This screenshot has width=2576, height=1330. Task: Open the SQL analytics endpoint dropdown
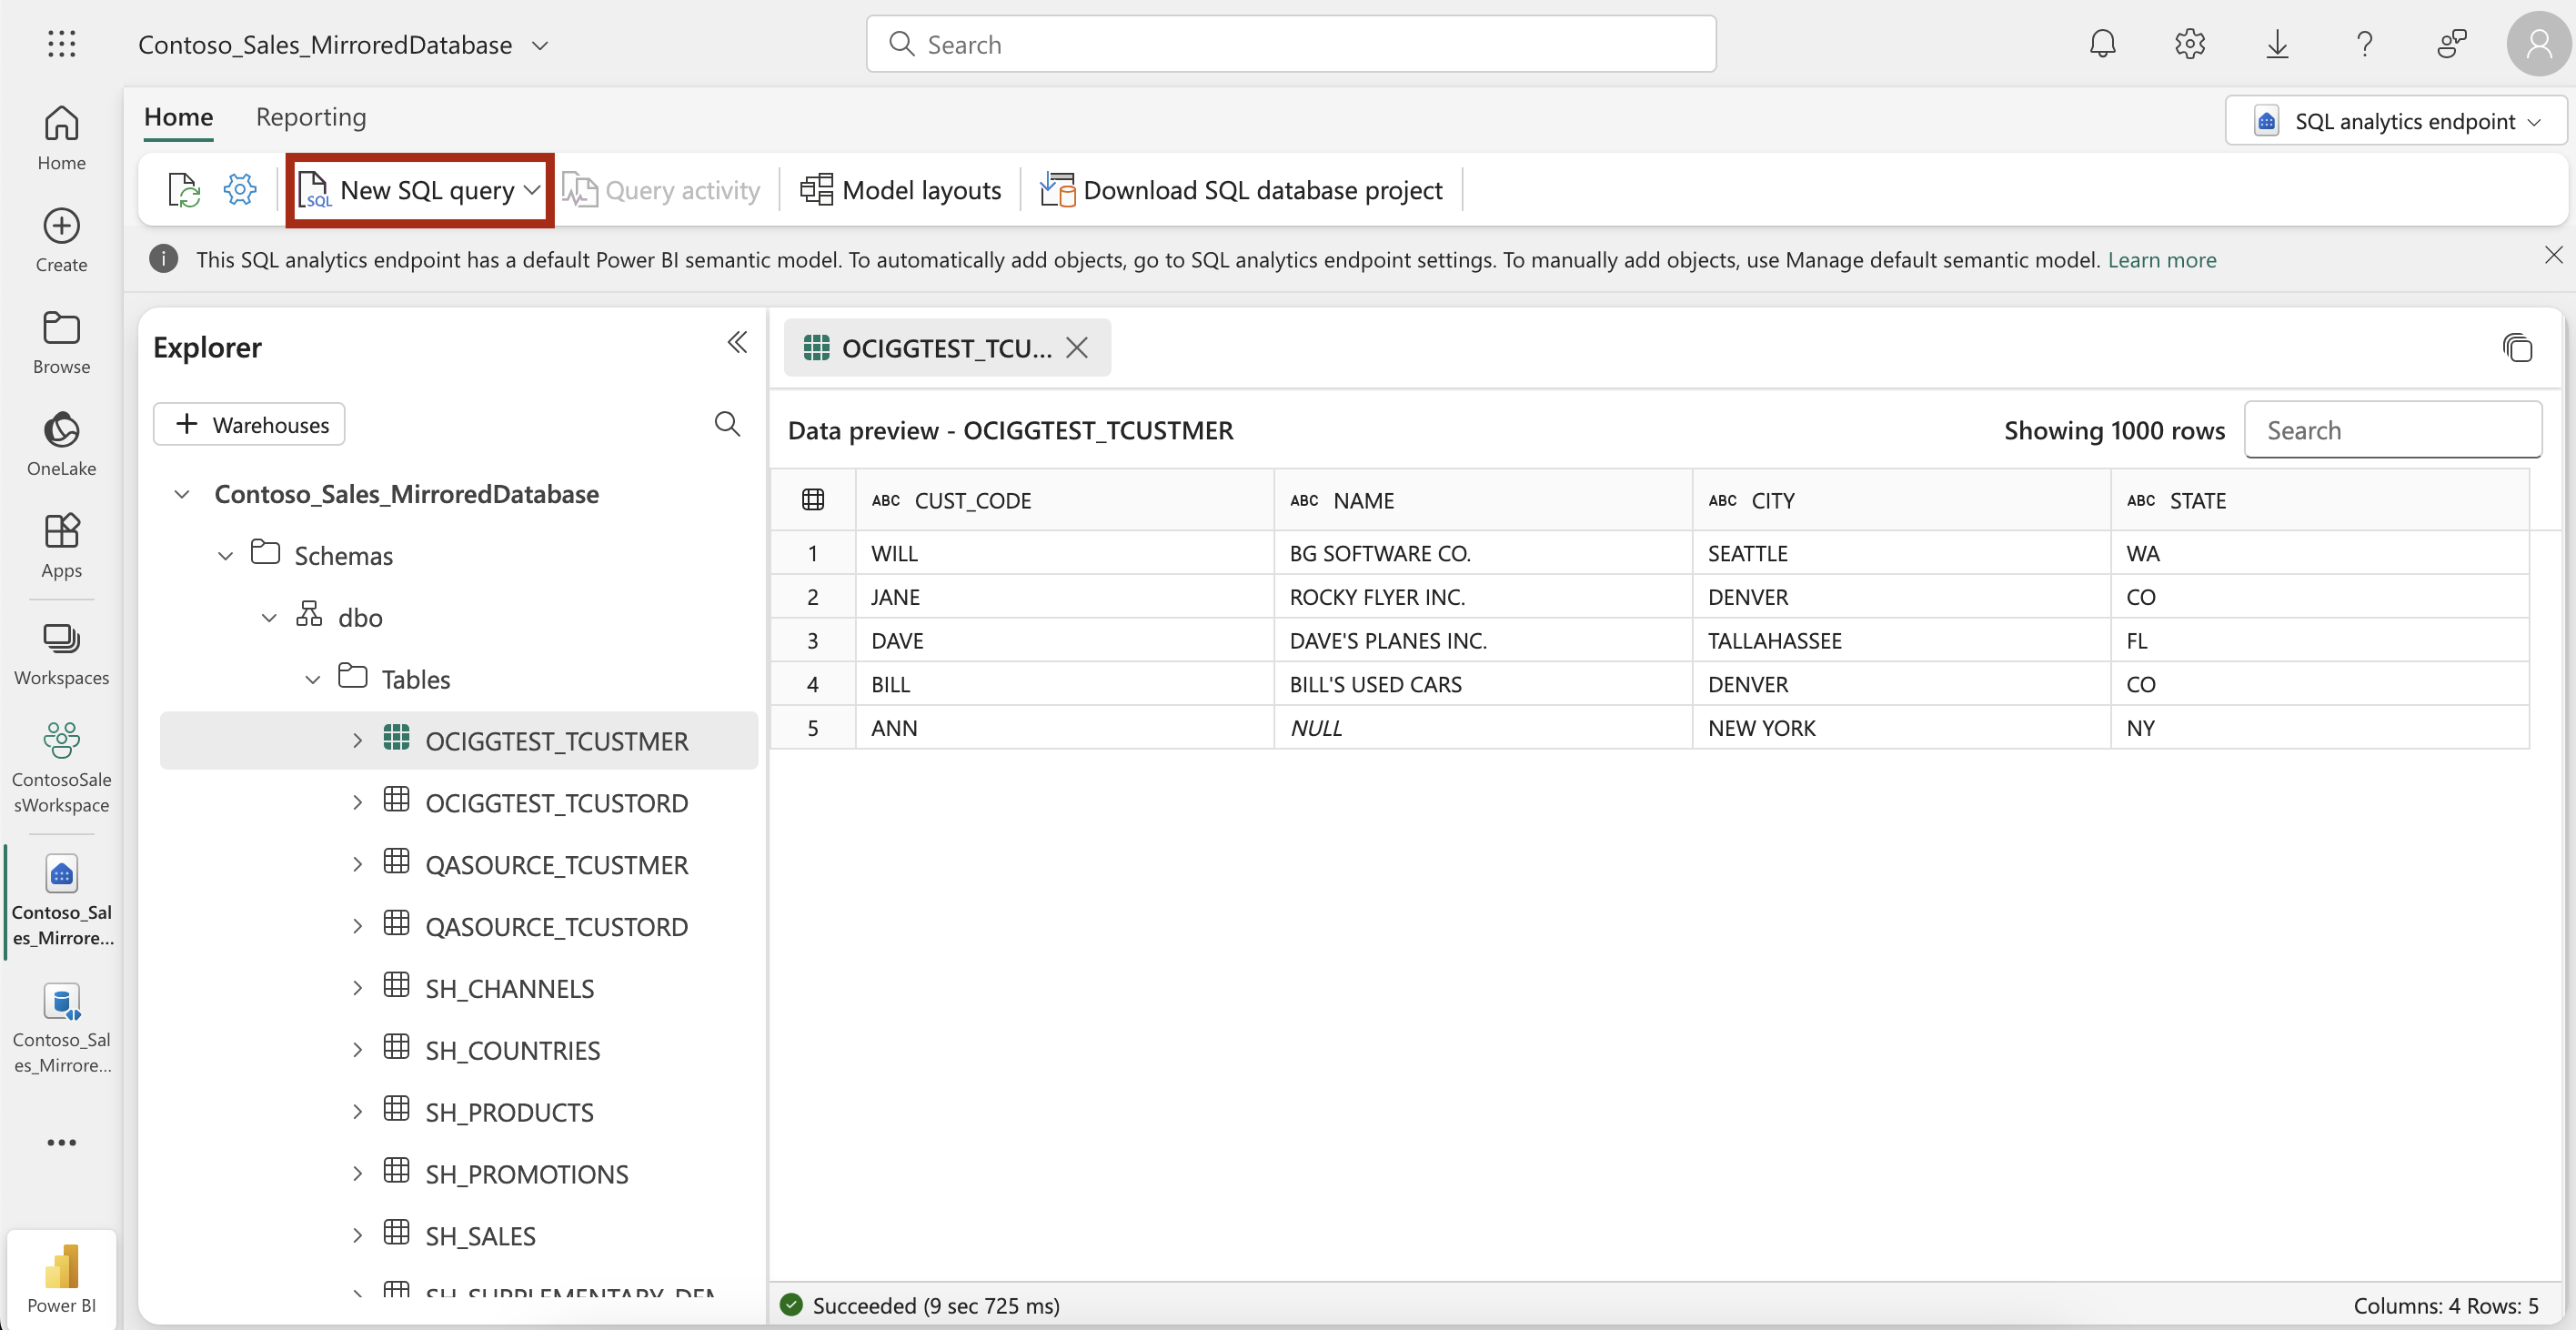(x=2396, y=121)
